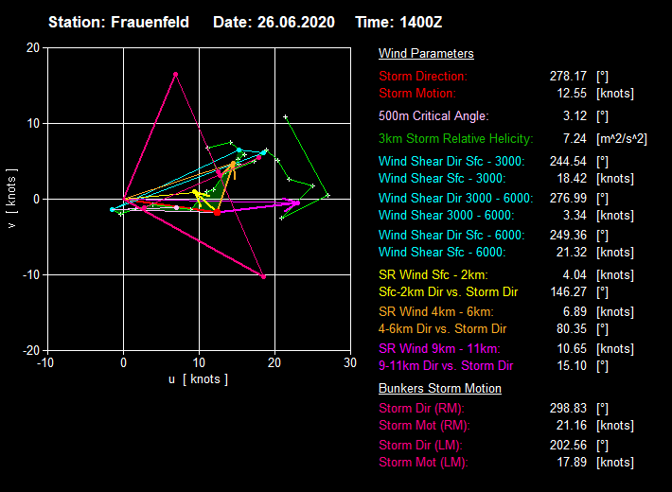The image size is (672, 492).
Task: Click the Bunkers Storm Motion heading
Action: click(x=440, y=388)
